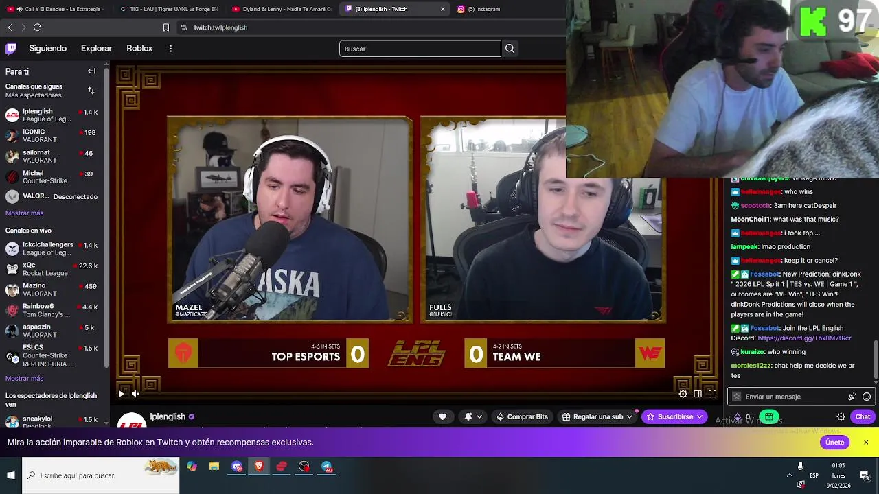
Task: Sort followed channels with arrows icon
Action: click(91, 91)
